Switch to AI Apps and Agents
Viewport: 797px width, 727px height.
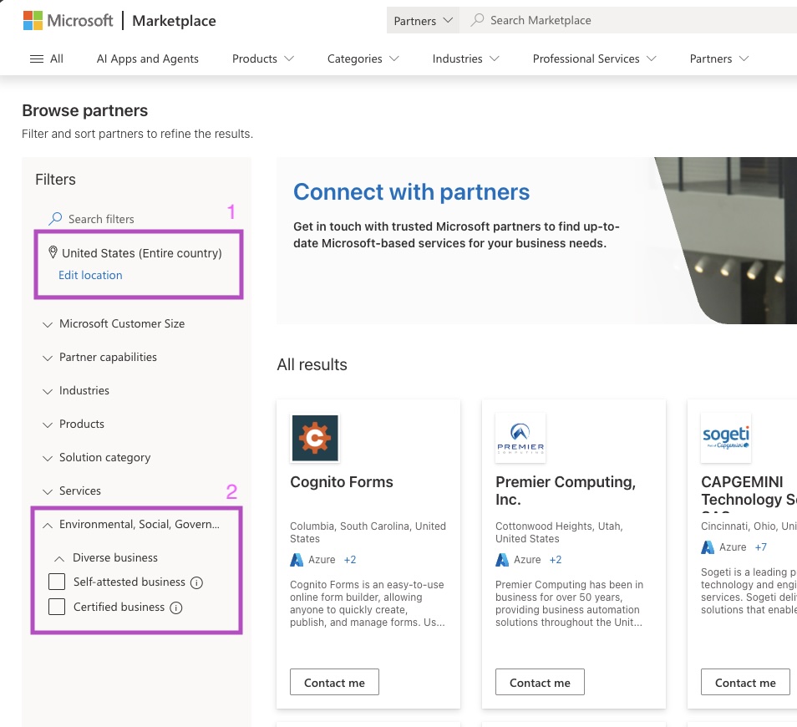[x=147, y=58]
